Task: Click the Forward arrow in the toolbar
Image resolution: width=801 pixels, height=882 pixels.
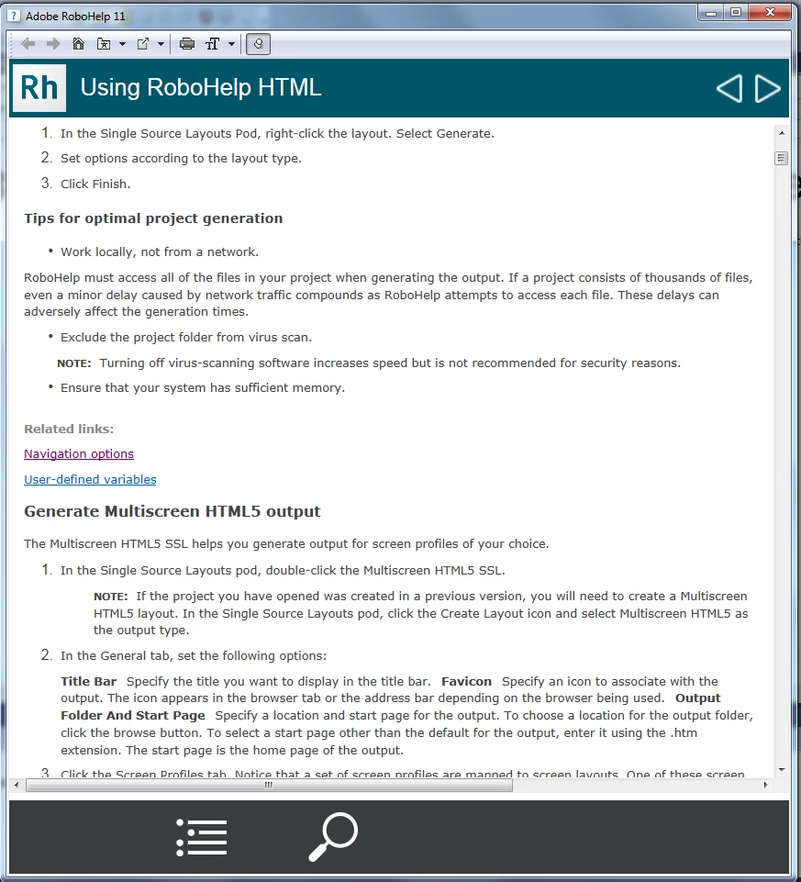Action: [53, 44]
